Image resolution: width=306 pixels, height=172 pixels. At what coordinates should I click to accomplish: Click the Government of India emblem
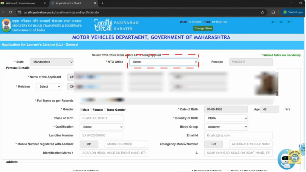click(6, 25)
